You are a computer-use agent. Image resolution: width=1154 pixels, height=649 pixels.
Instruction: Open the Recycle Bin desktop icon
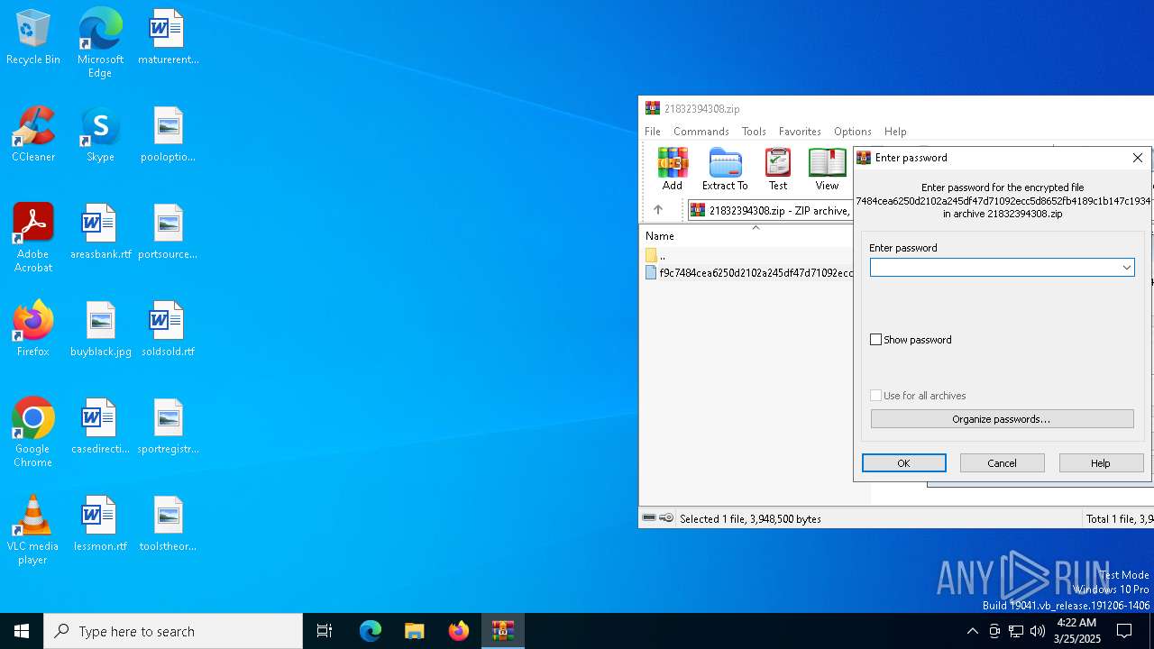33,38
